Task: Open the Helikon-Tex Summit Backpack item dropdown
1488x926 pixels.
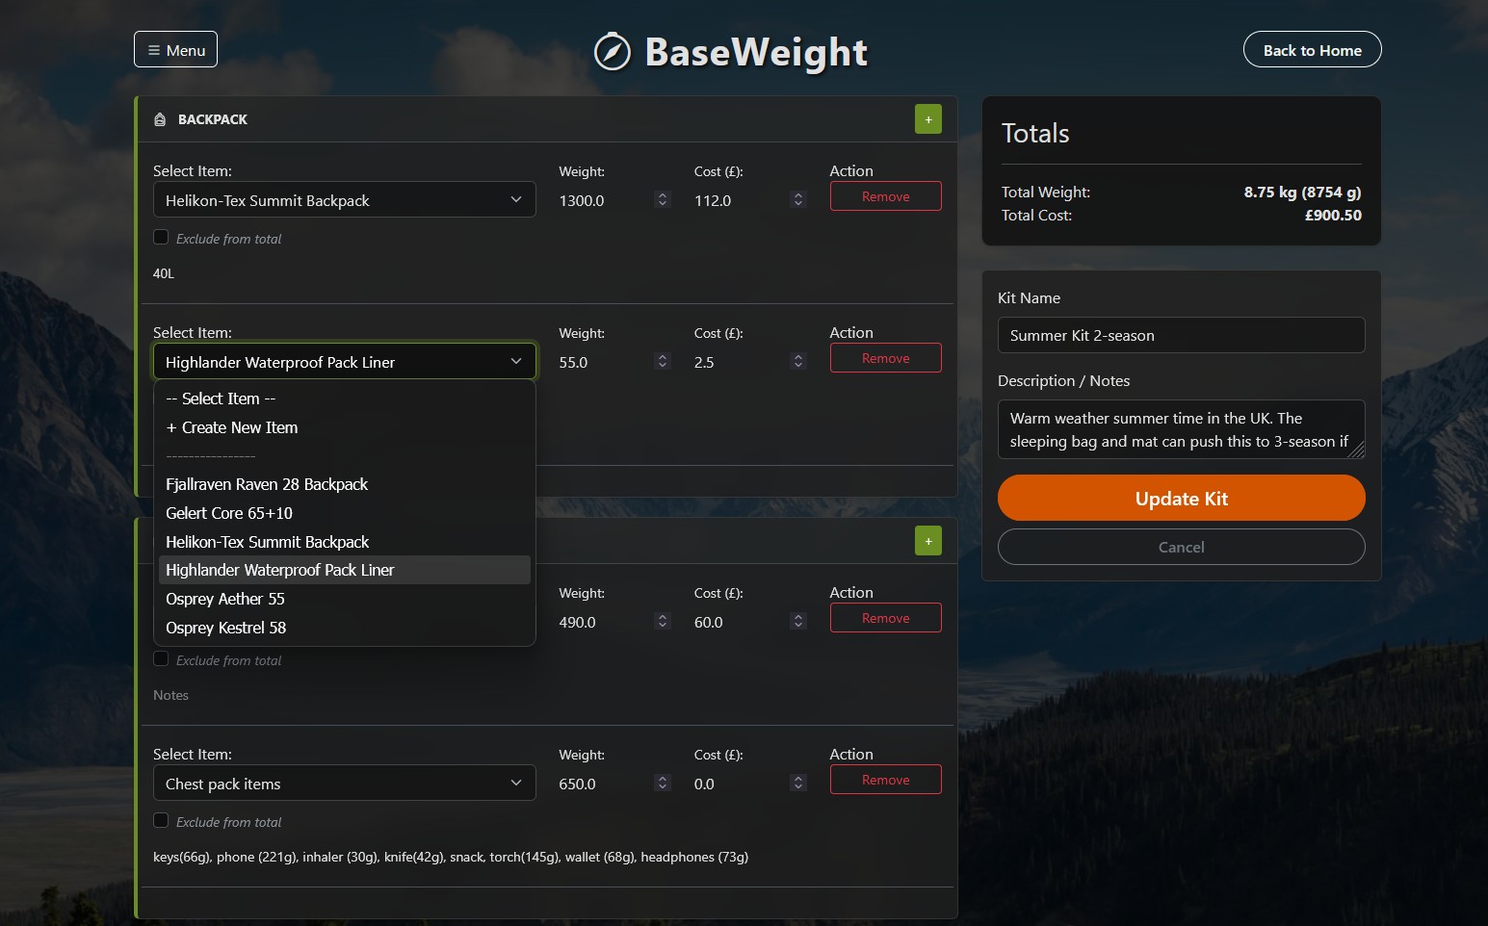Action: pos(344,200)
